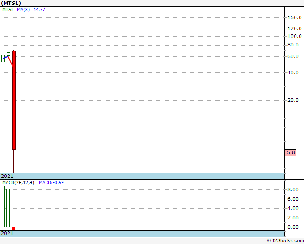The width and height of the screenshot is (304, 244).
Task: Click the MACD(26,12,9) indicator label
Action: (x=18, y=183)
